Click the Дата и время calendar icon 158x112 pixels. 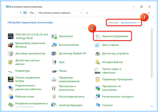click(97, 45)
